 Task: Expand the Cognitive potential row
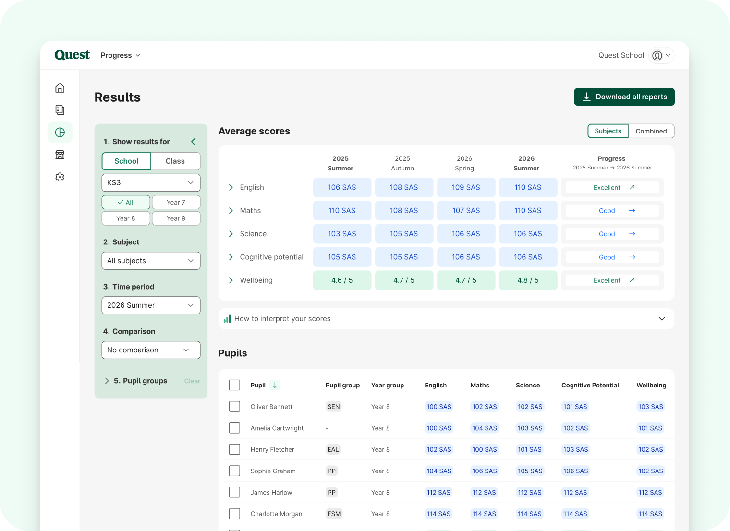tap(231, 257)
